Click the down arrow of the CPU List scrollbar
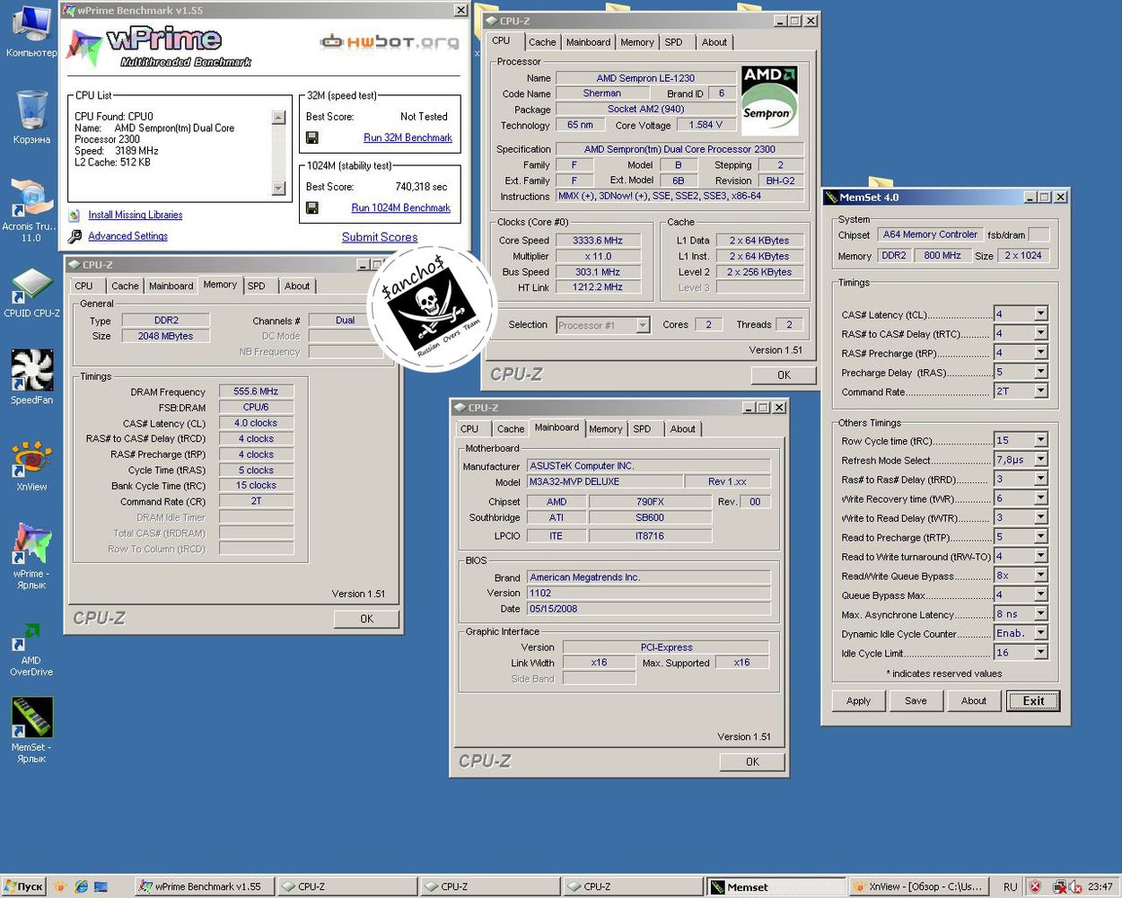The height and width of the screenshot is (898, 1122). 278,189
